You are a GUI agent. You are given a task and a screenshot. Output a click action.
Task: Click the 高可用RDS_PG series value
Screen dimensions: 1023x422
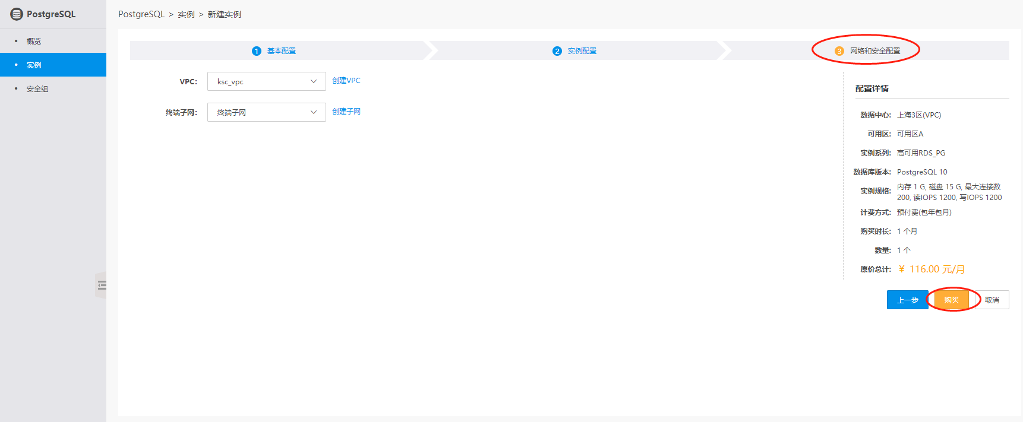coord(921,153)
